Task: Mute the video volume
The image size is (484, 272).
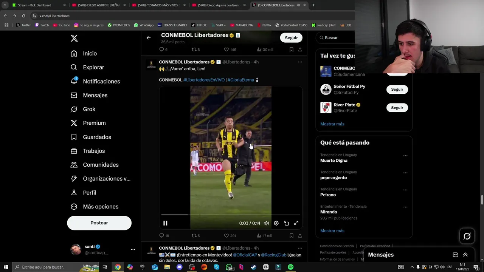Action: point(266,223)
